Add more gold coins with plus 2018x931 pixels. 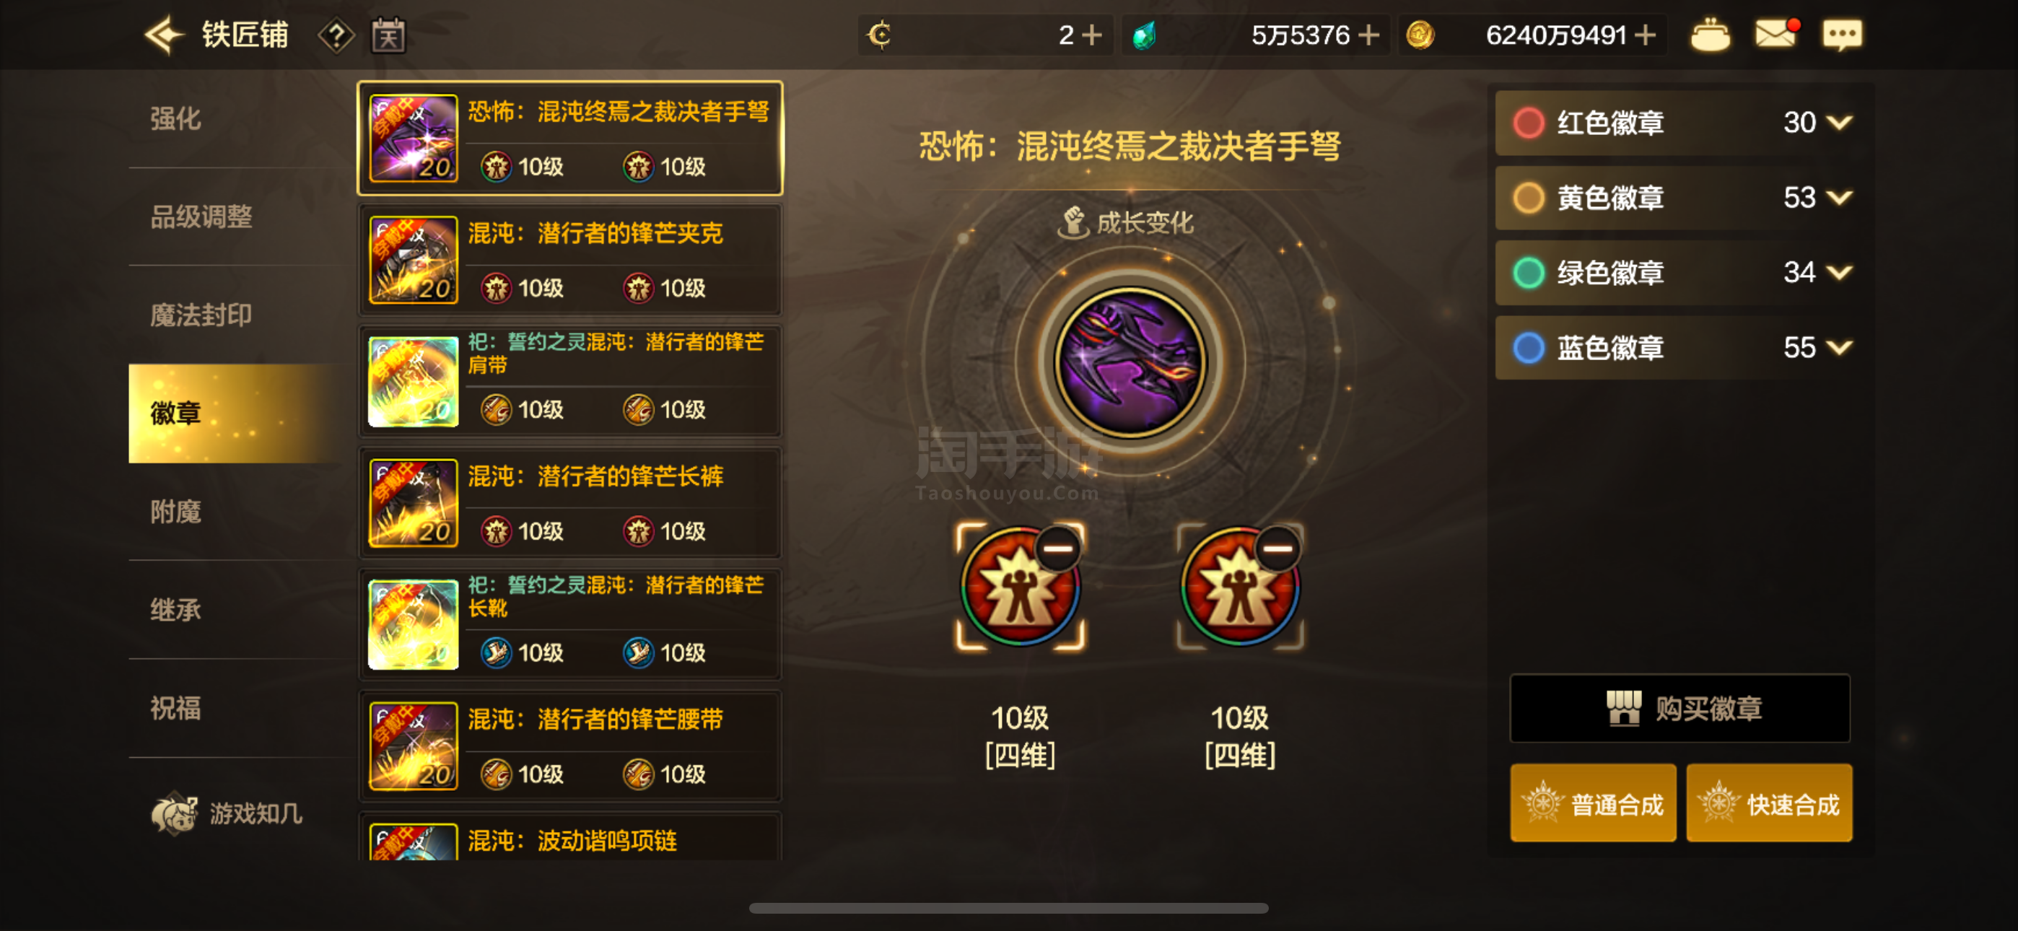tap(1646, 35)
